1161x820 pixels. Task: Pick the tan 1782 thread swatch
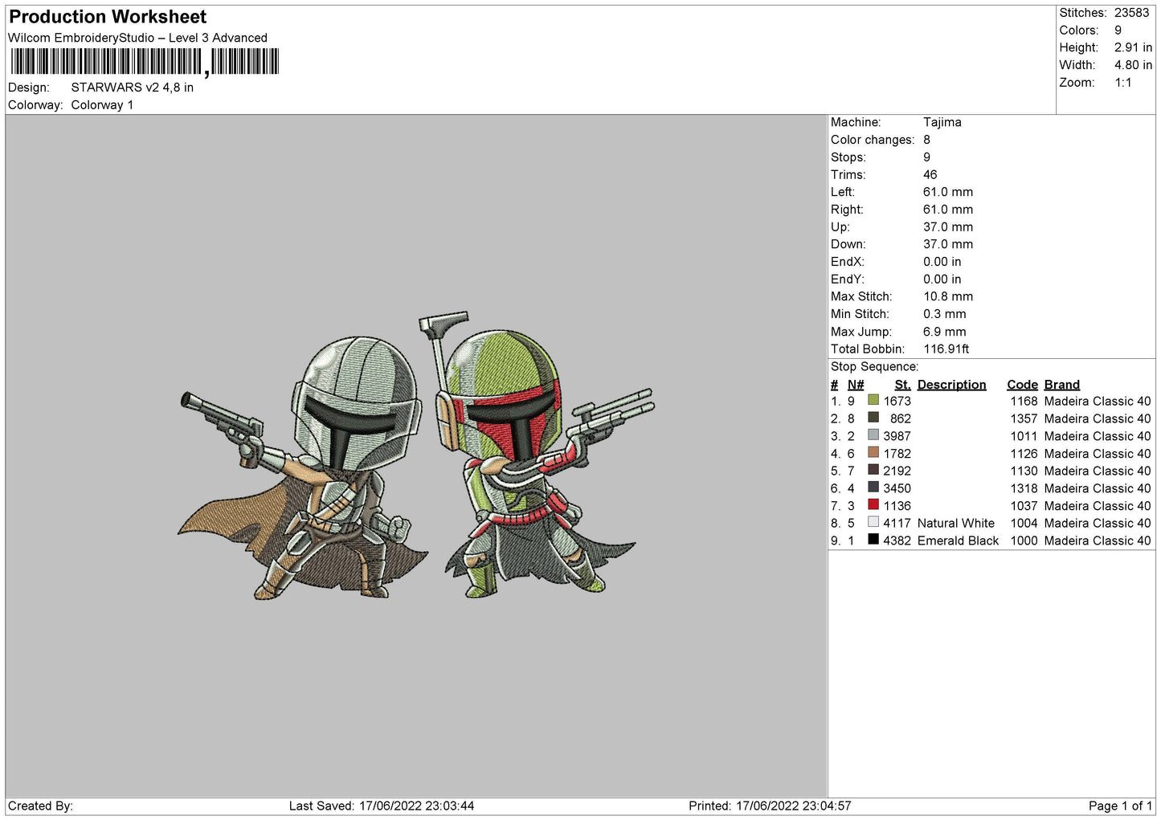tap(873, 453)
